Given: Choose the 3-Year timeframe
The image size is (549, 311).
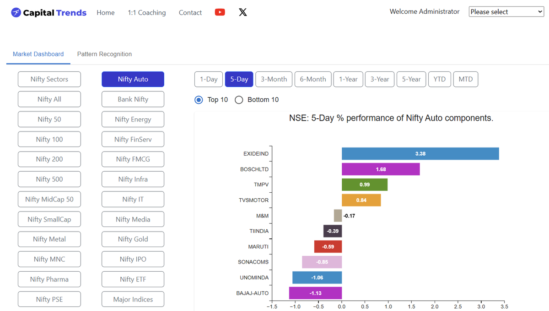Looking at the screenshot, I should pos(380,79).
